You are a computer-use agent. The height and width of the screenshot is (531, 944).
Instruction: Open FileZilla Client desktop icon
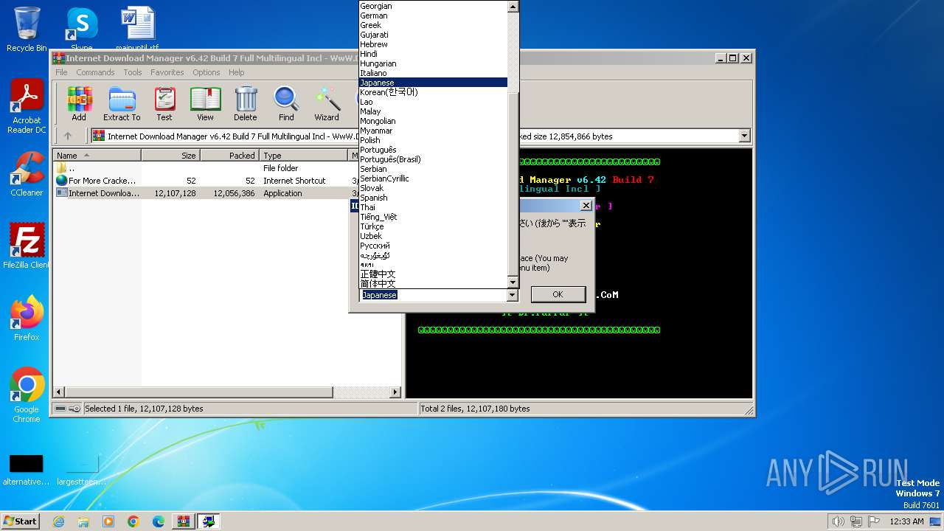[27, 246]
